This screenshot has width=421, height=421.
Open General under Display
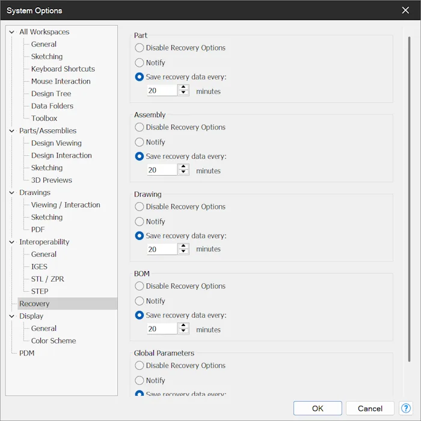[x=44, y=328]
